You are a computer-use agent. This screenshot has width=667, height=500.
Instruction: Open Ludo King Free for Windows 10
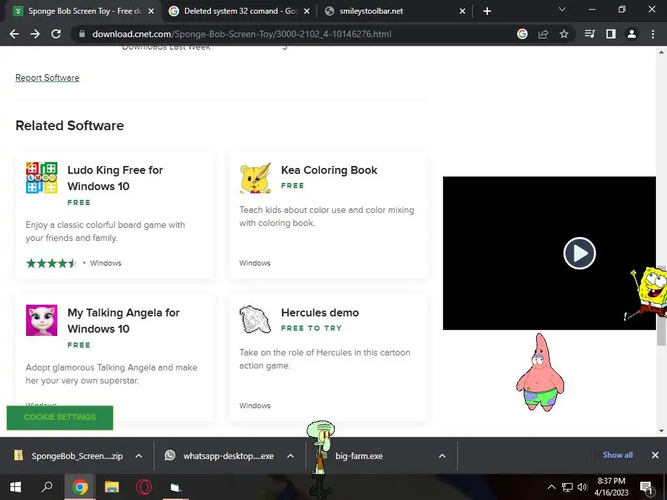coord(115,178)
